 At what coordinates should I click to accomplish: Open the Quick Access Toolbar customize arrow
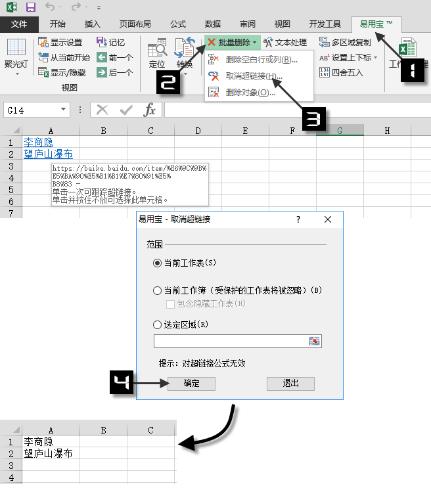tap(99, 8)
